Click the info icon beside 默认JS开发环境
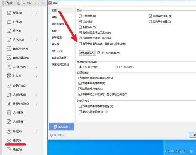The height and width of the screenshot is (155, 196). tap(107, 112)
